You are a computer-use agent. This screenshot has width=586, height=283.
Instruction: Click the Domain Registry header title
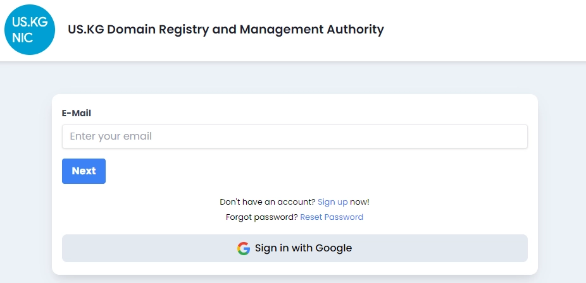[225, 29]
